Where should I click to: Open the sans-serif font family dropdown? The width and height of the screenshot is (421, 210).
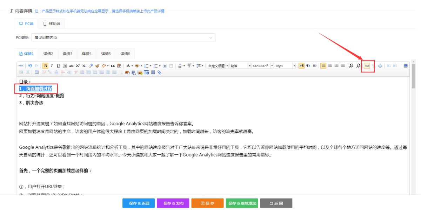tap(262, 66)
